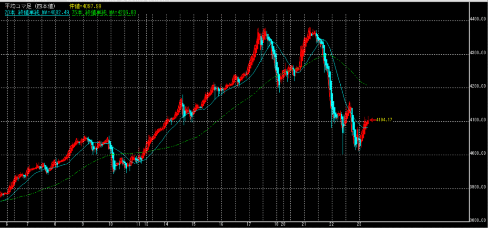488x228 pixels.
Task: Click the 4000 price axis label
Action: tap(478, 154)
